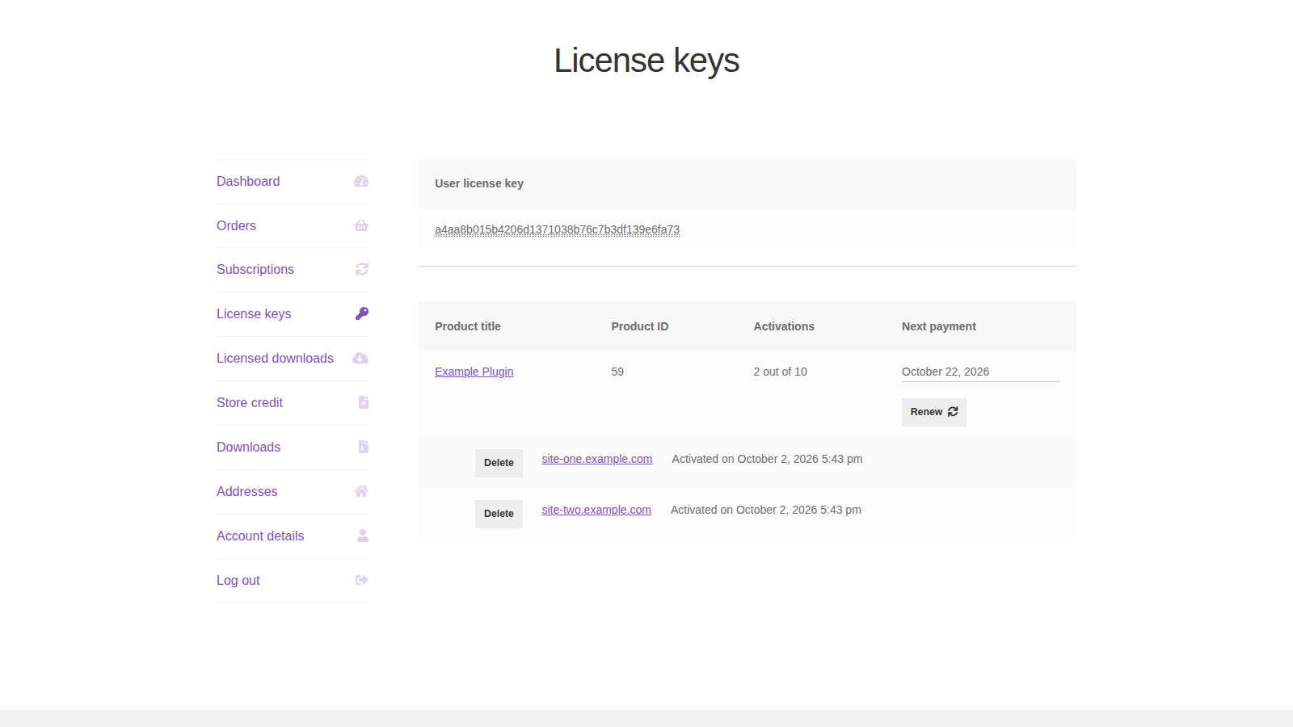Click the 'User license key' header
1293x727 pixels.
point(479,183)
